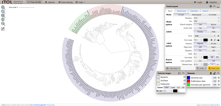Reset the tree
This screenshot has width=221, height=106.
[214, 68]
